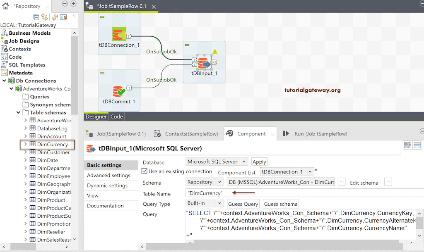Viewport: 424px width, 252px height.
Task: Click inside the Query text area
Action: coord(301,224)
